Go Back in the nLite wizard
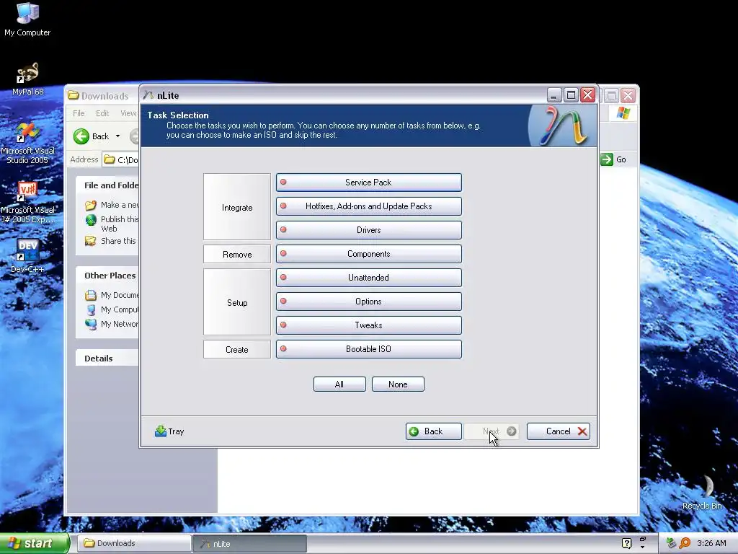Image resolution: width=738 pixels, height=554 pixels. click(x=433, y=431)
